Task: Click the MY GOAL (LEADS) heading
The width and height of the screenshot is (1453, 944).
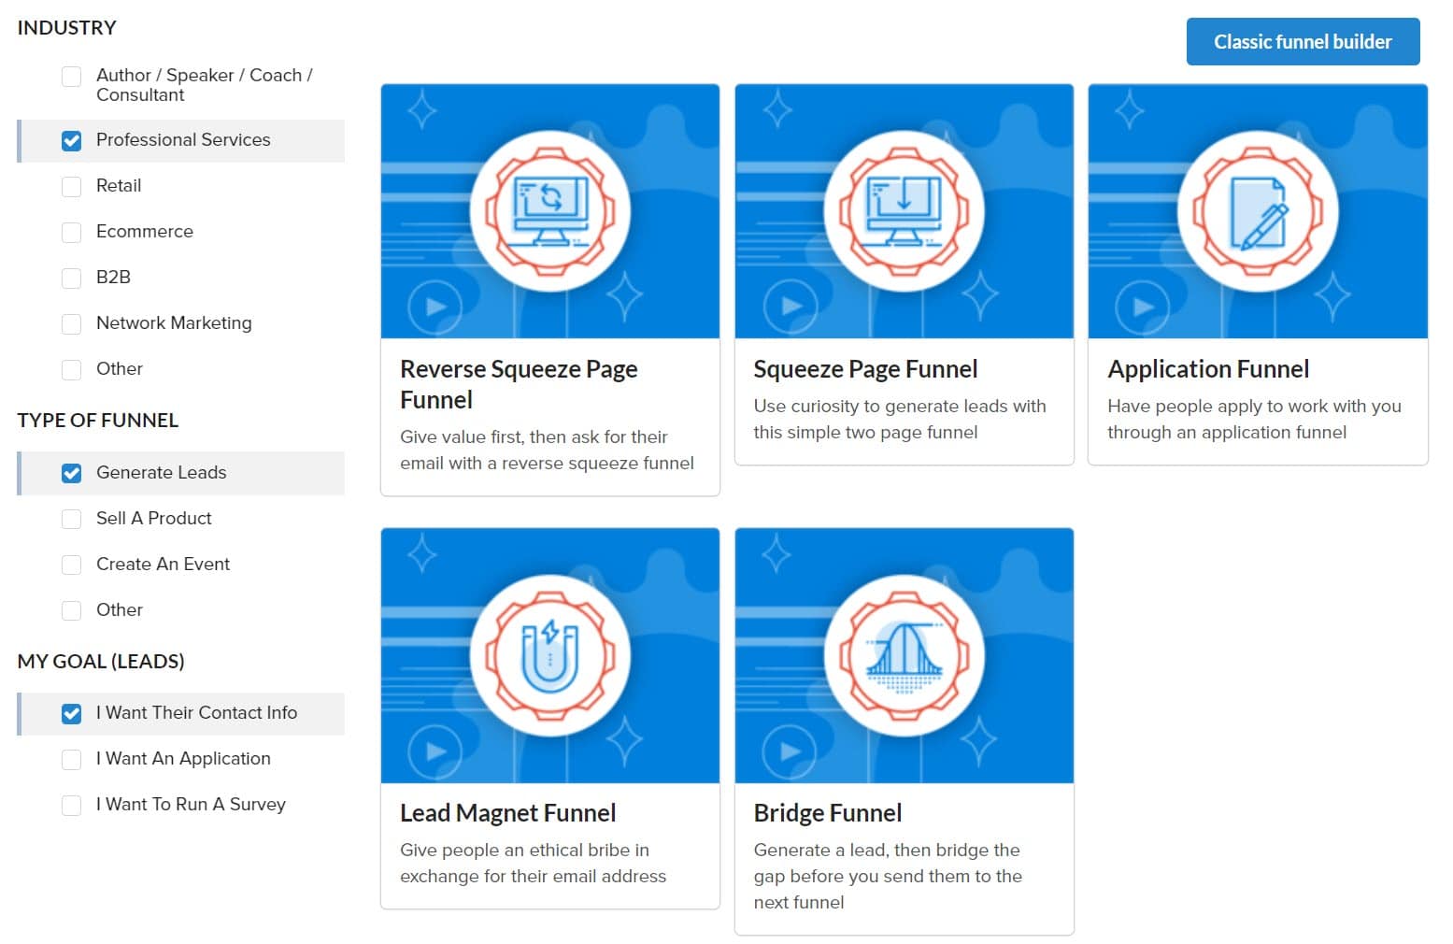Action: pos(101,662)
